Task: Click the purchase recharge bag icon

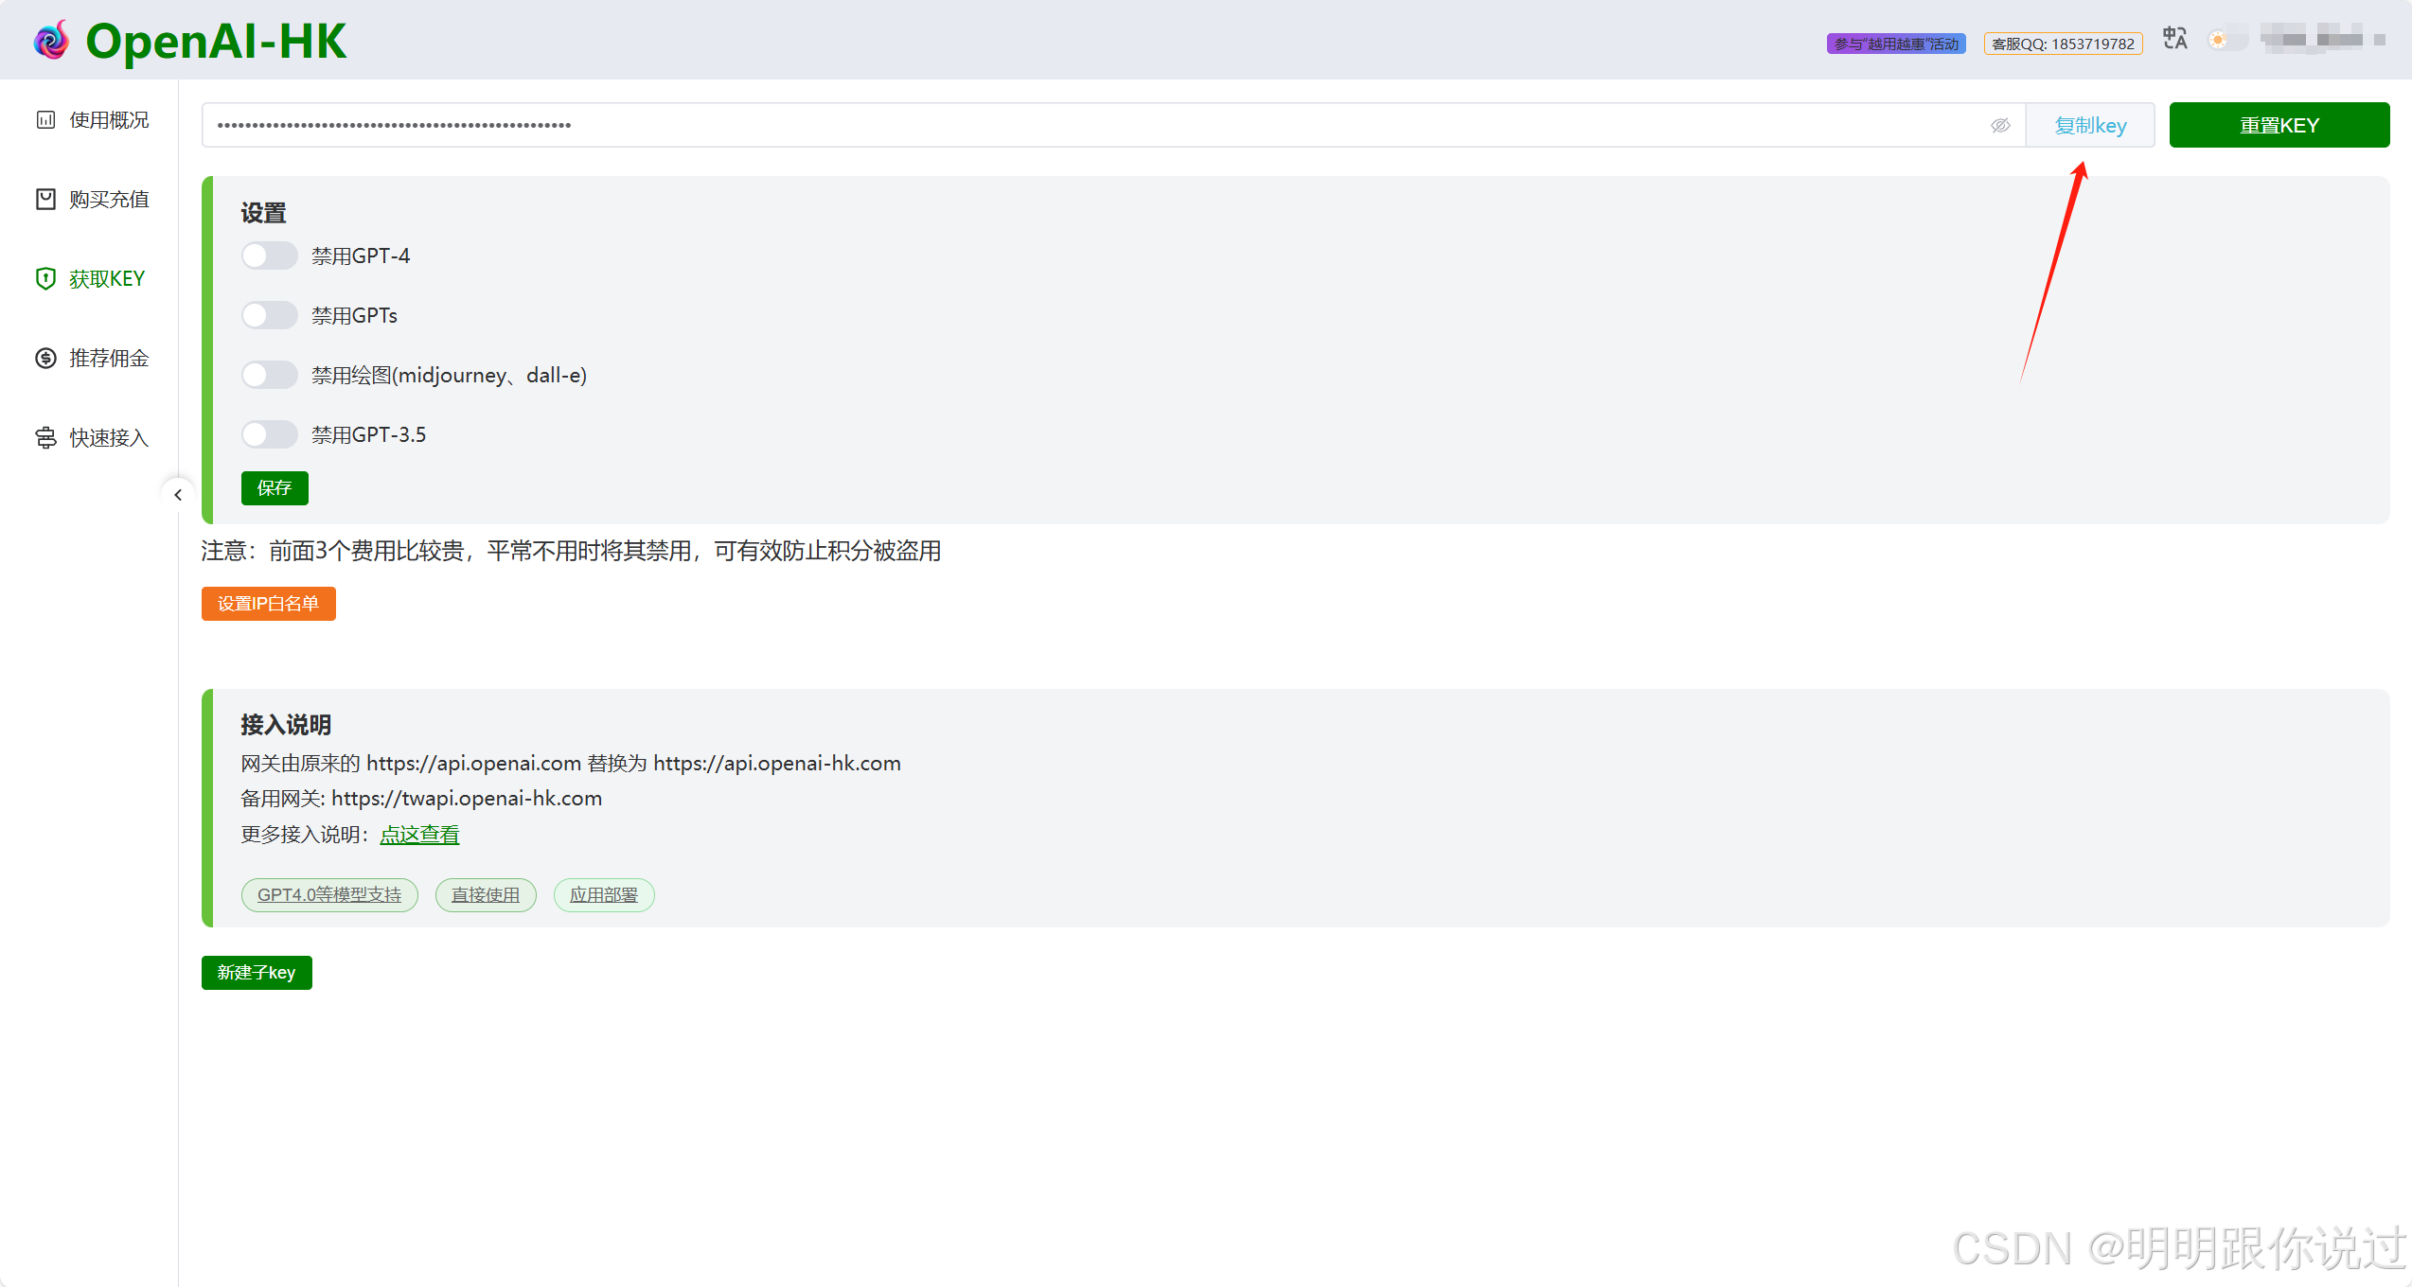Action: pyautogui.click(x=45, y=200)
